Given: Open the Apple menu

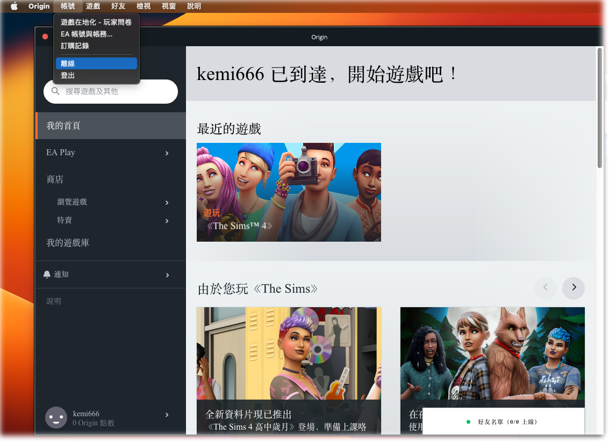Looking at the screenshot, I should click(x=14, y=6).
